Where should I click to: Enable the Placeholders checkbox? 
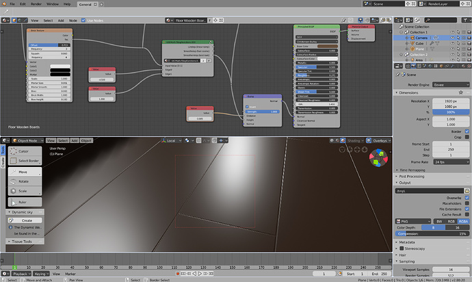pyautogui.click(x=467, y=203)
